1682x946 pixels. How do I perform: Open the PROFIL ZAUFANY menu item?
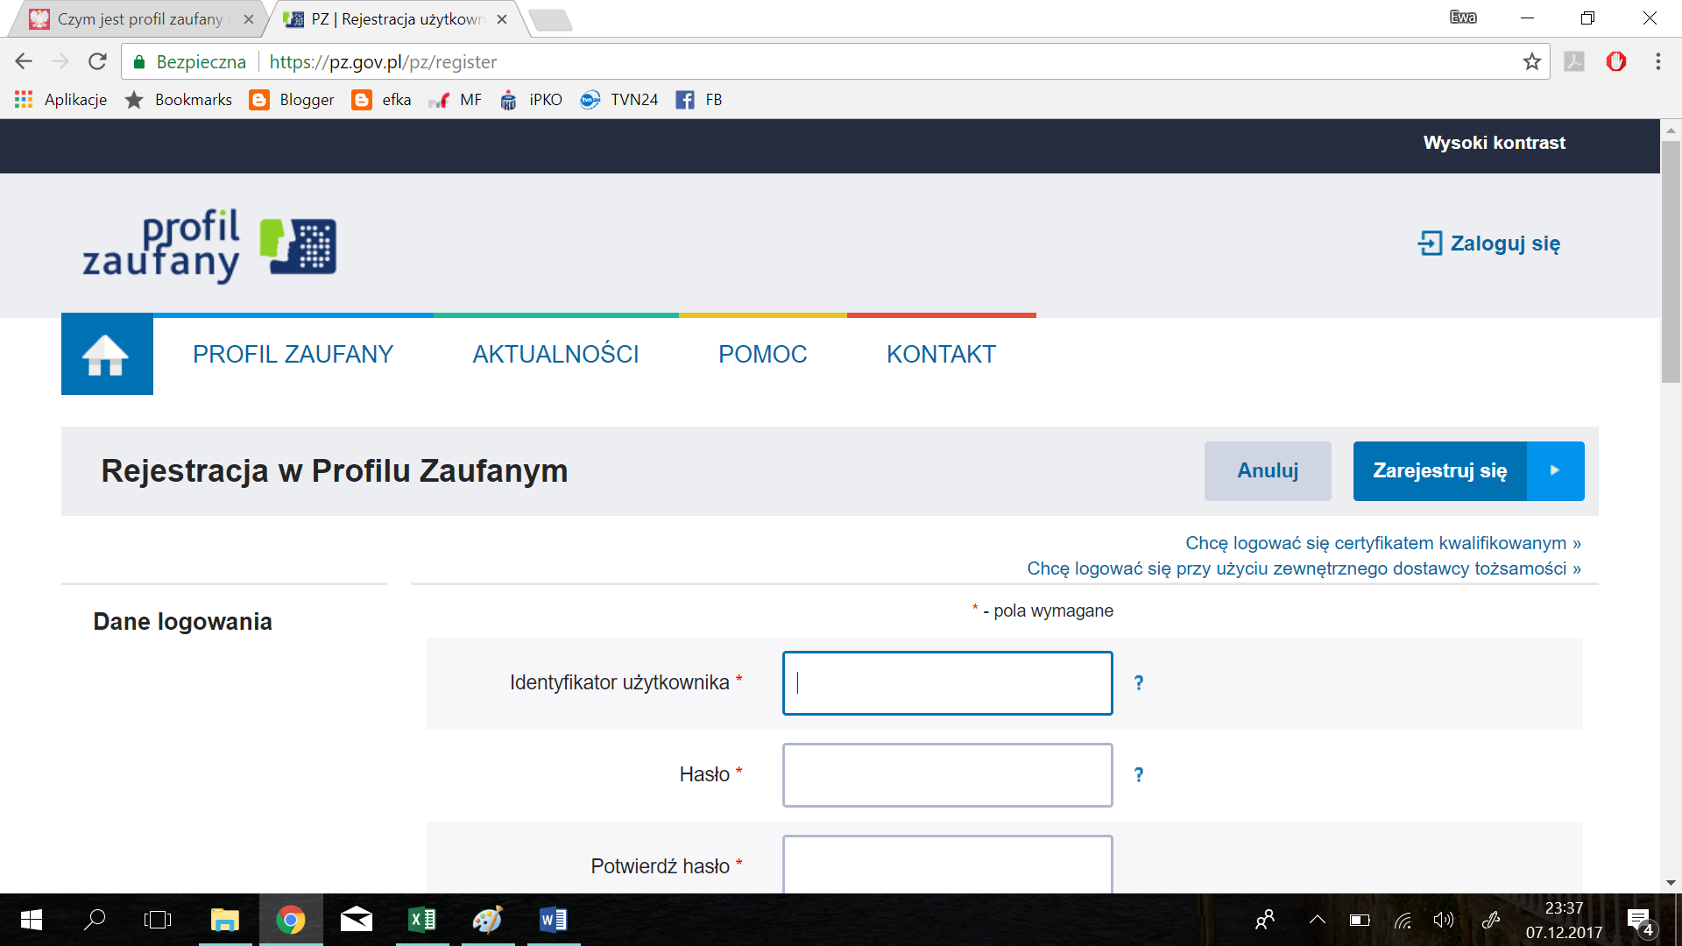point(293,355)
